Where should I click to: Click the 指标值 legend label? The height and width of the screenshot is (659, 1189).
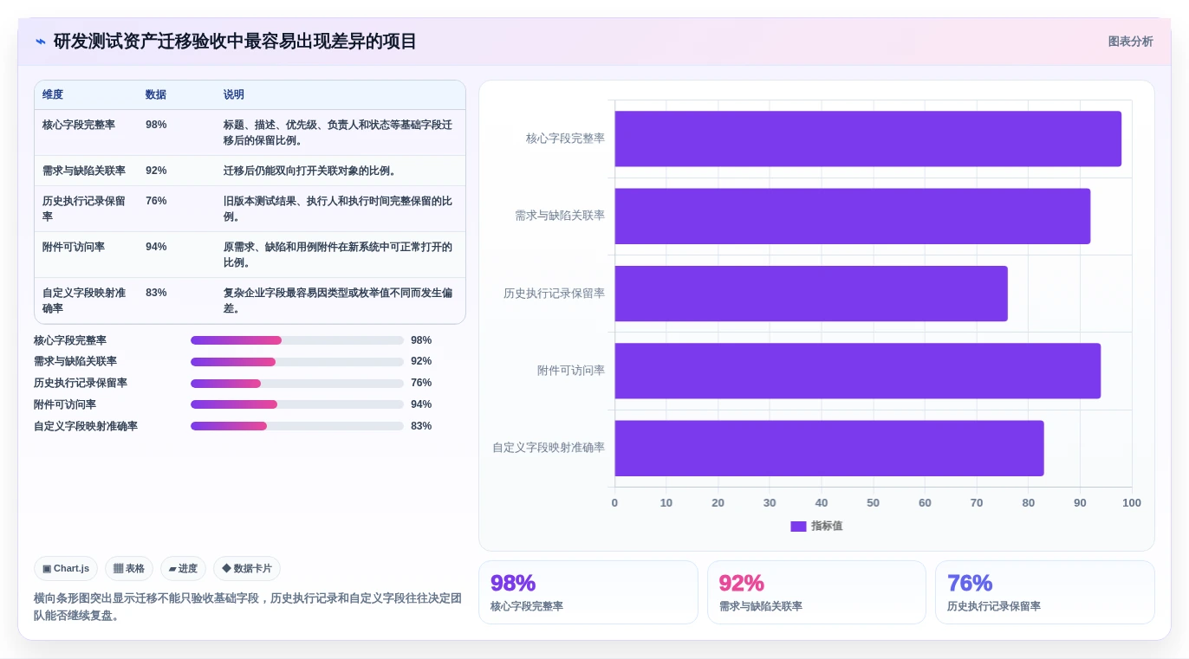[x=827, y=526]
